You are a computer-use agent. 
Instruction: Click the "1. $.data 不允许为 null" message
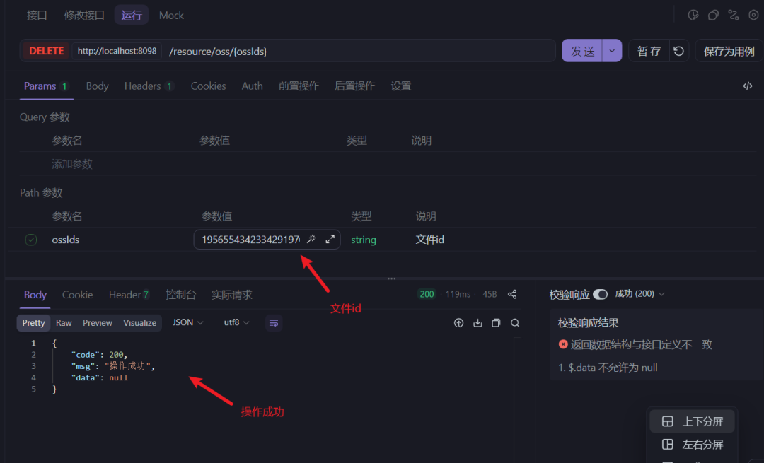[608, 368]
